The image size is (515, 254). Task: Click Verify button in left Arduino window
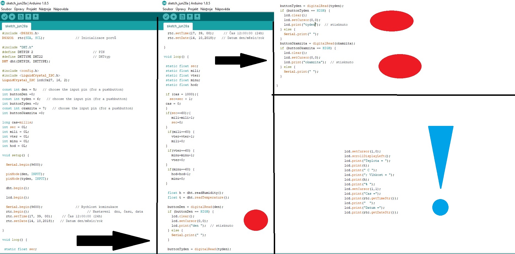pyautogui.click(x=4, y=17)
